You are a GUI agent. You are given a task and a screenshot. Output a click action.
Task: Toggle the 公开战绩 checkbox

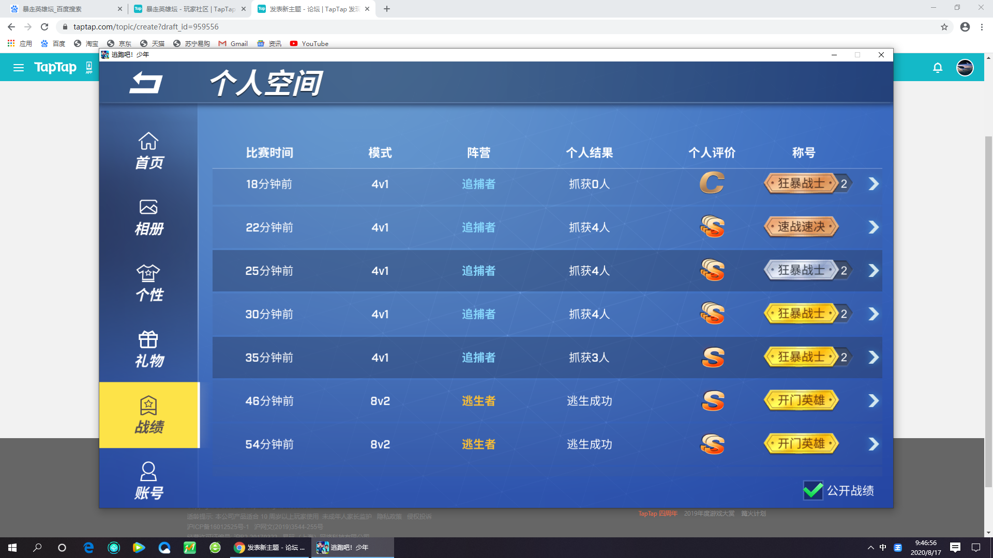[813, 490]
